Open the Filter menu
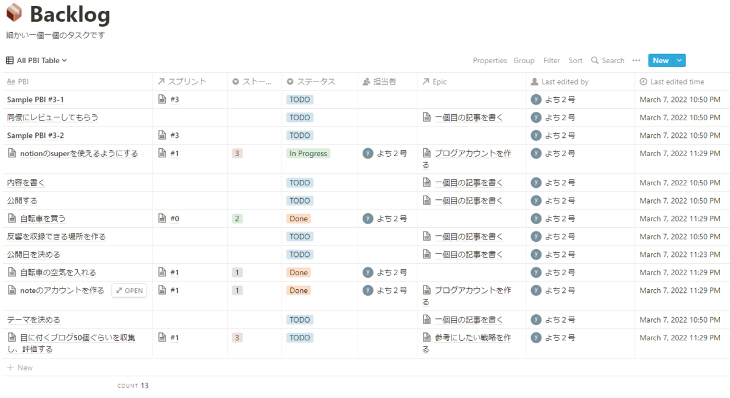 click(552, 60)
